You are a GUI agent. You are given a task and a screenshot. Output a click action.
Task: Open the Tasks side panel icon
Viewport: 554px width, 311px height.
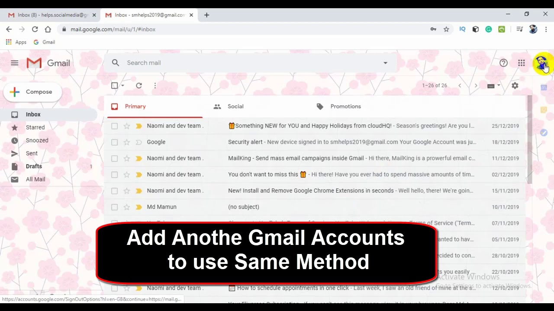[x=544, y=133]
